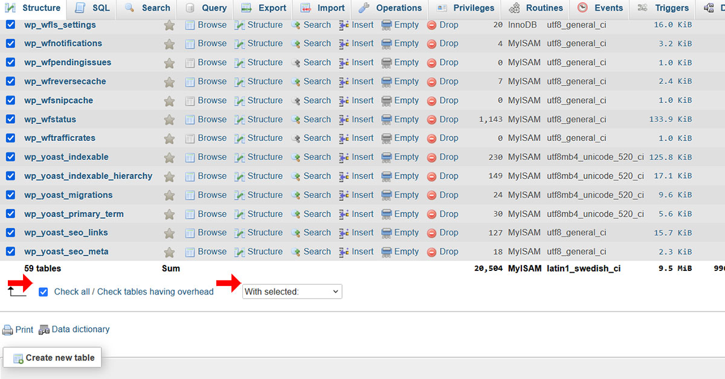The height and width of the screenshot is (379, 725).
Task: Click Insert icon for wp_wfreversecache table
Action: [344, 82]
